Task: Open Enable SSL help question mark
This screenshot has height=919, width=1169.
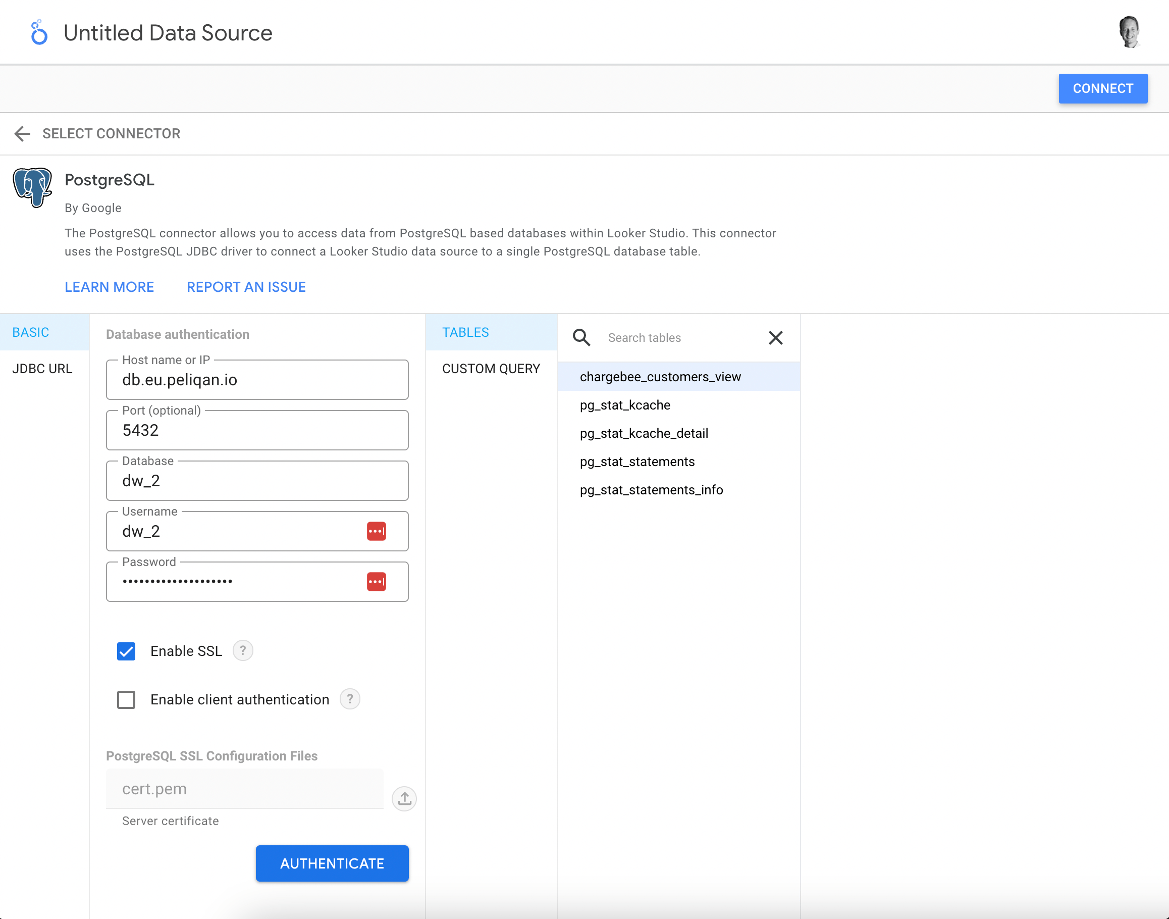Action: [243, 650]
